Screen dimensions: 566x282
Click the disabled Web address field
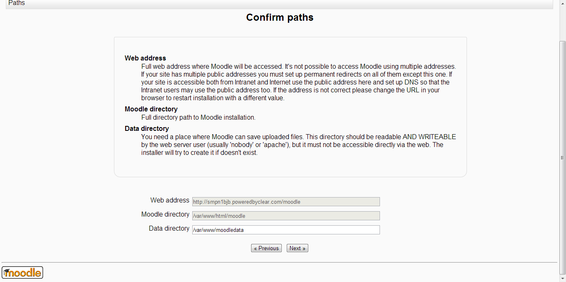click(286, 202)
